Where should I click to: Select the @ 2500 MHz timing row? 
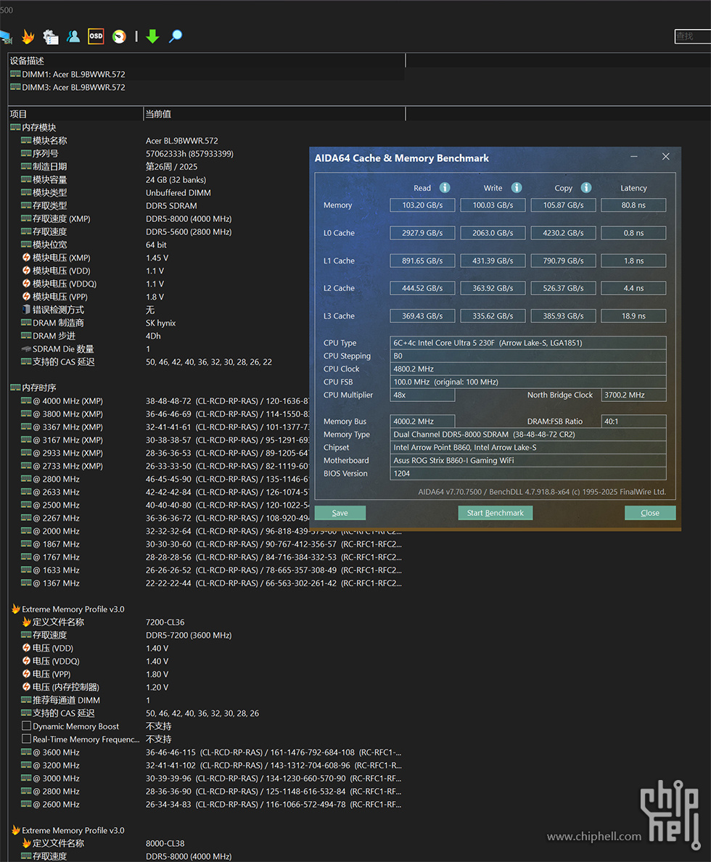pos(164,505)
